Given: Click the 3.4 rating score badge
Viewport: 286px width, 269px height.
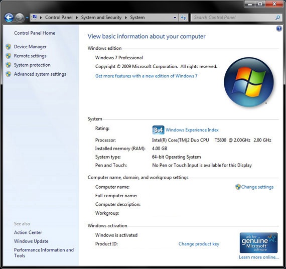Looking at the screenshot, I should pos(158,130).
